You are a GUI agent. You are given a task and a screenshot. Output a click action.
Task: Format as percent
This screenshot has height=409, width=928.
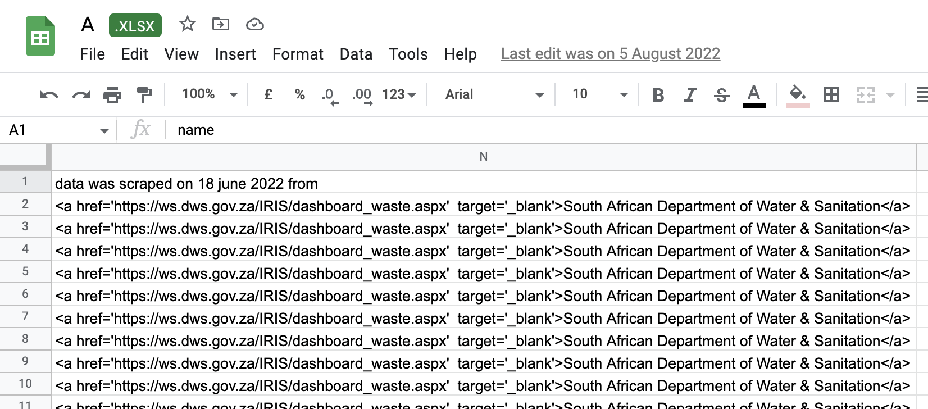pyautogui.click(x=300, y=94)
